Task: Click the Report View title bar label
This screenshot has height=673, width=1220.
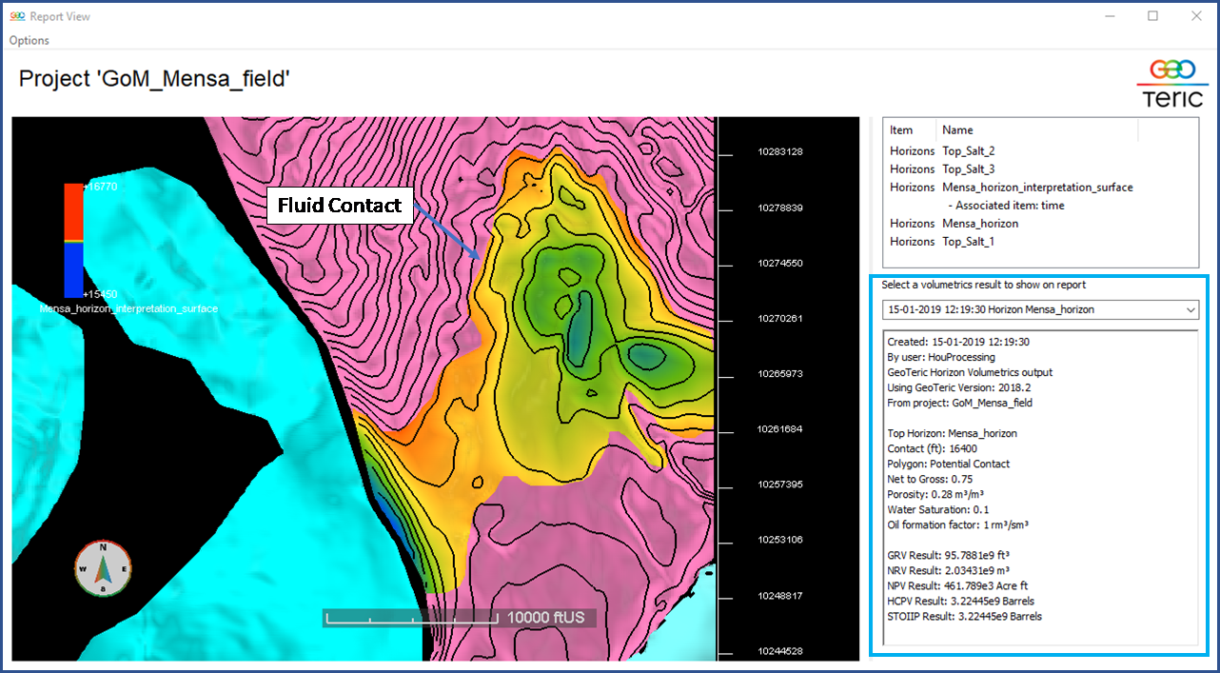Action: 59,15
